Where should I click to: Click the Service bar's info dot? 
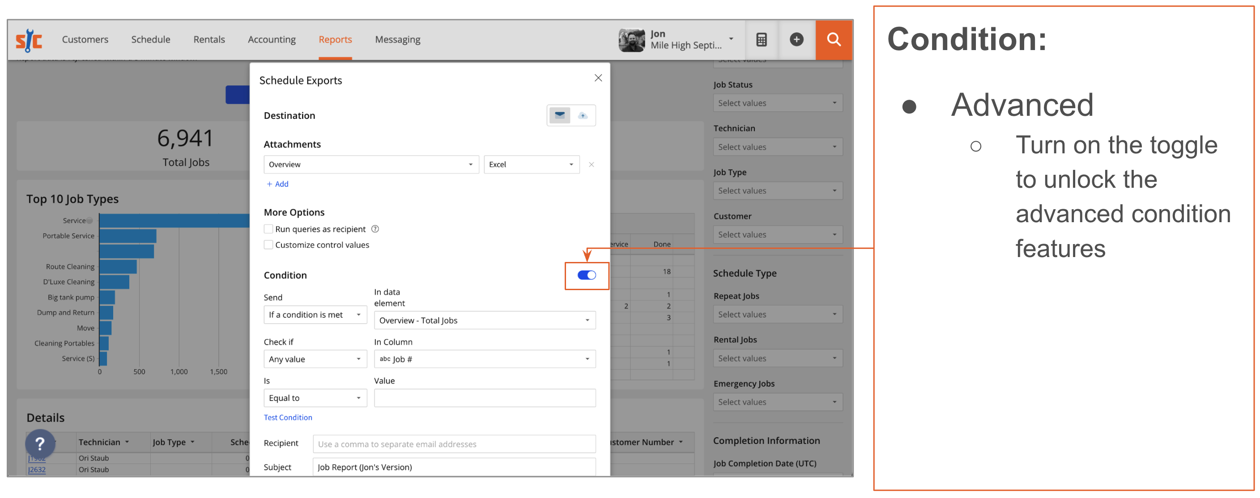tap(89, 221)
